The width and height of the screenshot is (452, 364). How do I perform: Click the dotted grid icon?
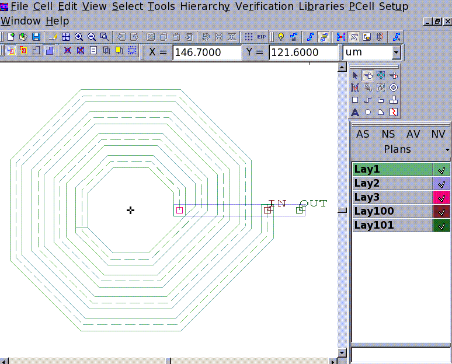click(249, 37)
